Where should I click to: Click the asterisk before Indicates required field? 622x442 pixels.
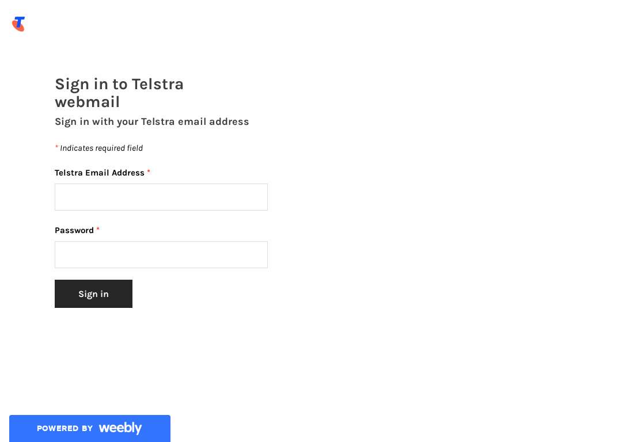coord(56,147)
